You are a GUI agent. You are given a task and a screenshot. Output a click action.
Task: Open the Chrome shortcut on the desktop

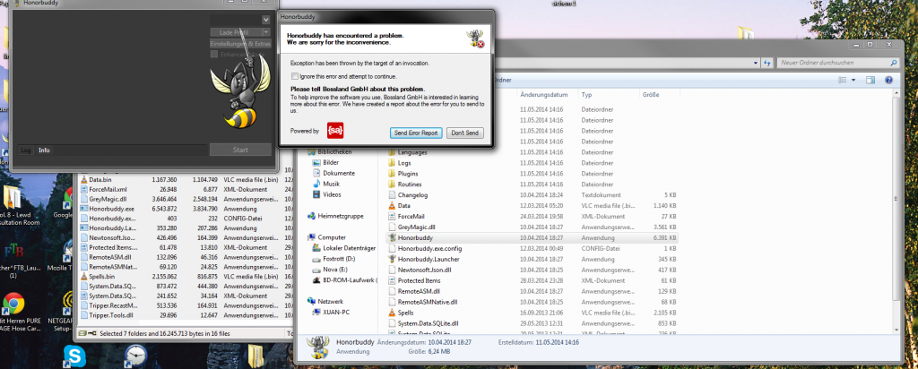[15, 307]
